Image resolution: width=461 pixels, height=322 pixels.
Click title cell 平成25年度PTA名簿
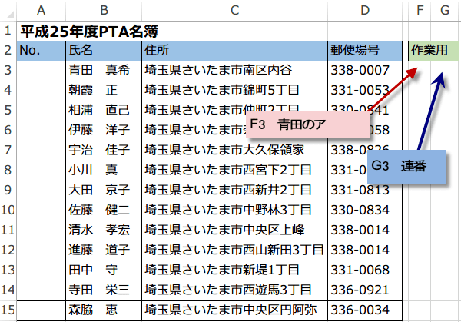pyautogui.click(x=89, y=32)
